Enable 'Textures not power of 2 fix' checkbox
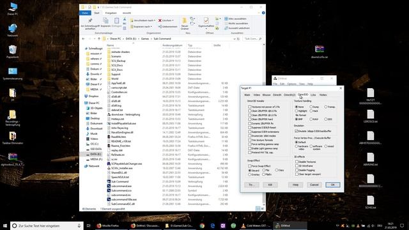Viewport: 409px width, 230px height. pos(250,107)
